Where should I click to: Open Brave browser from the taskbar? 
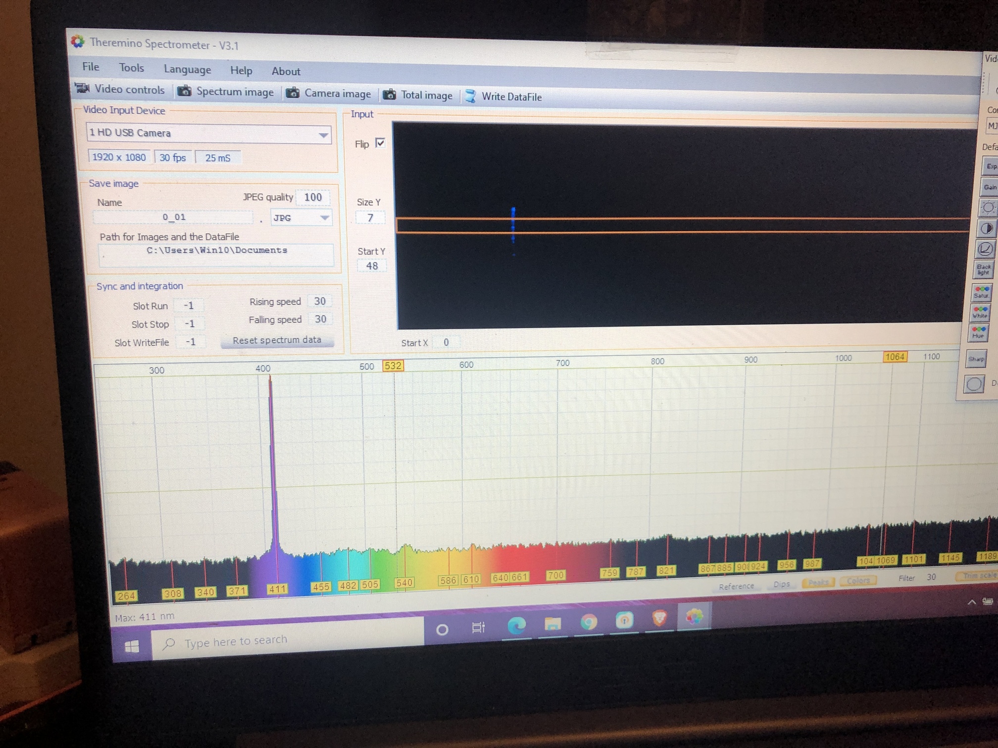(659, 618)
